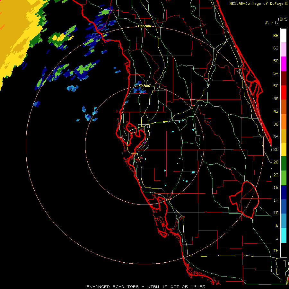
Task: Click the 42 value on the legend
Action: click(276, 111)
